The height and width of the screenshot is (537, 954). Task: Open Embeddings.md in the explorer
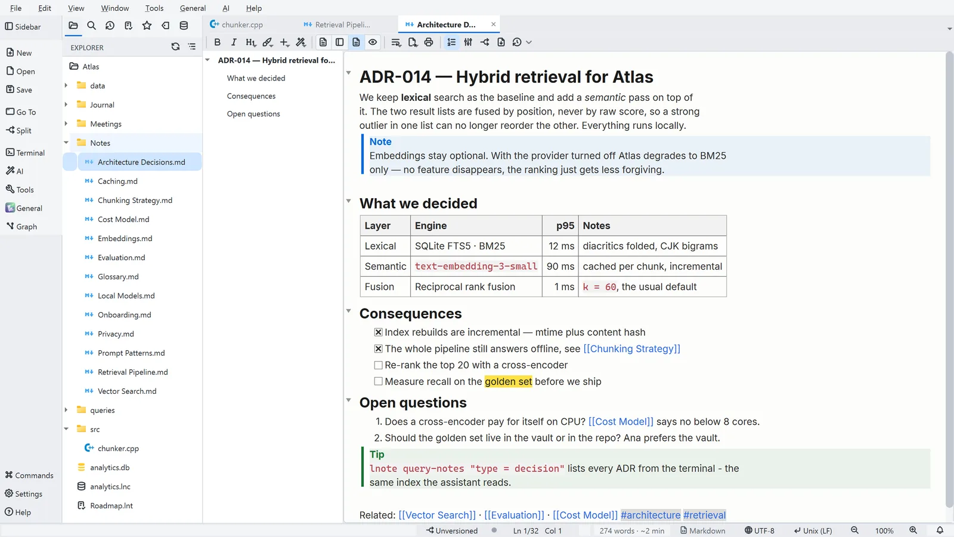pos(125,238)
